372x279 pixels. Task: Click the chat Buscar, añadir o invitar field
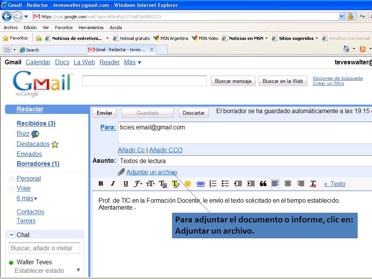(x=44, y=248)
